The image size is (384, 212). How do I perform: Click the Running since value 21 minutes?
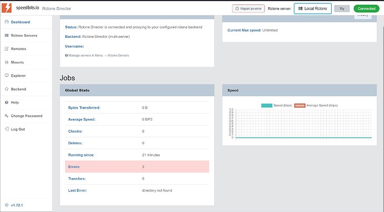pos(151,155)
